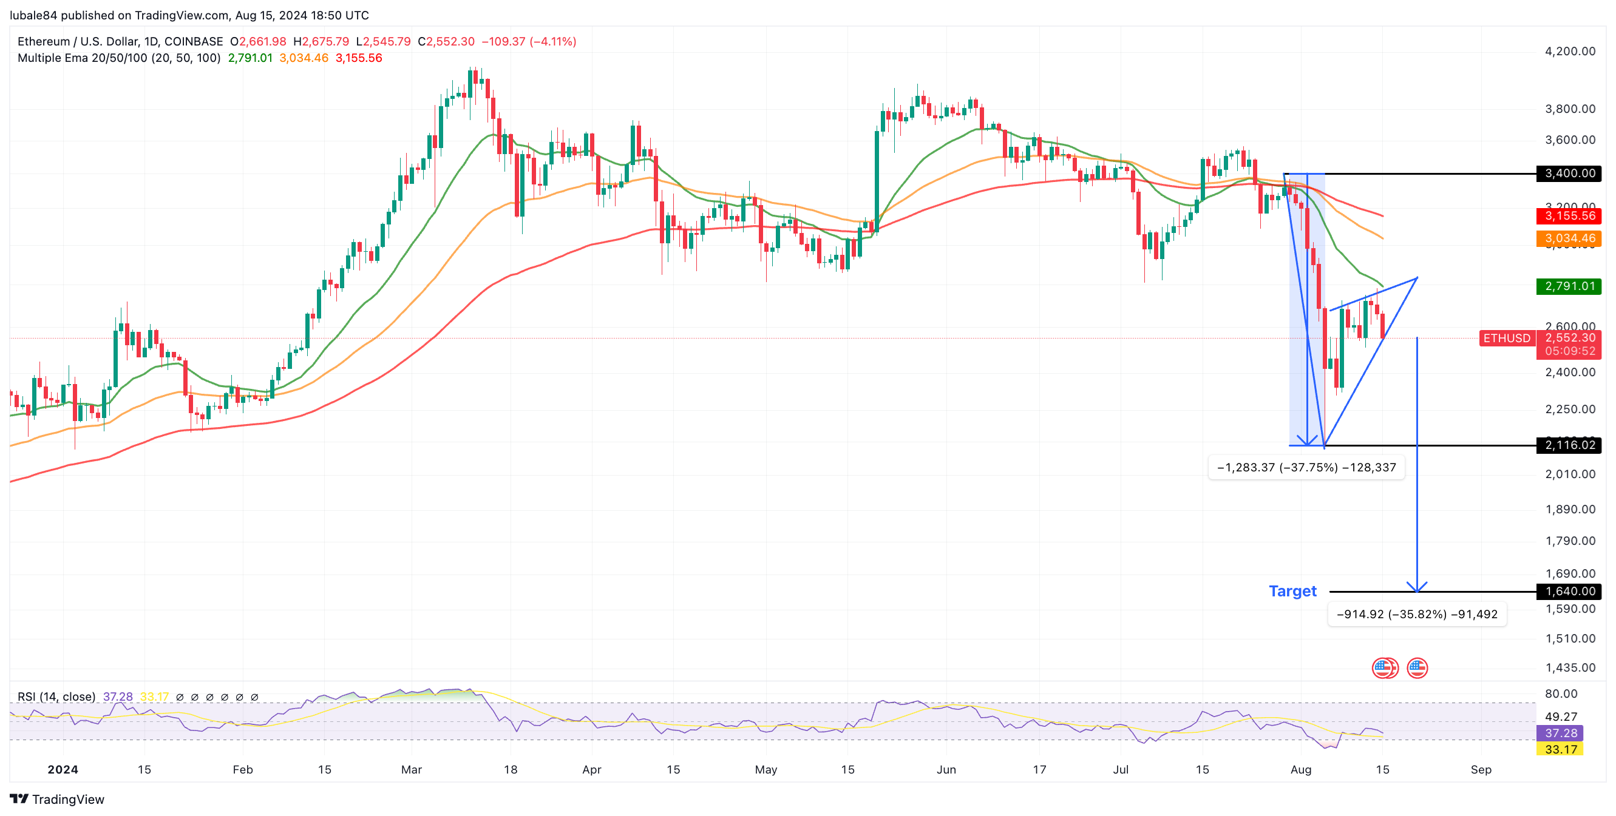Click the ETHUSD red symbol tag
This screenshot has width=1616, height=816.
click(1506, 339)
